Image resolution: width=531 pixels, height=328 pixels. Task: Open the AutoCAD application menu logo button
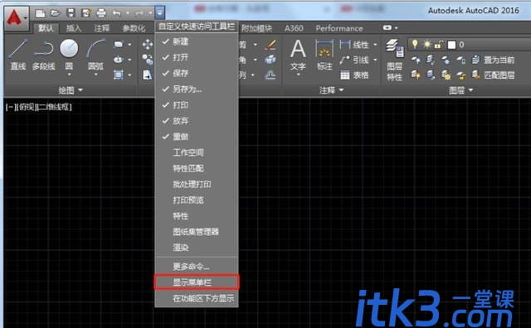click(17, 19)
